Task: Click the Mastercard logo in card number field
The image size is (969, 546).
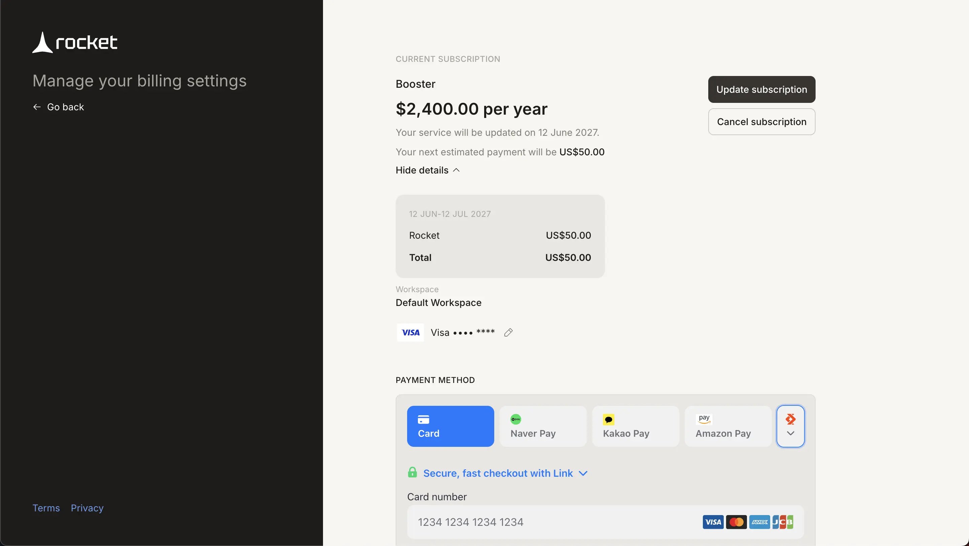Action: pos(736,522)
